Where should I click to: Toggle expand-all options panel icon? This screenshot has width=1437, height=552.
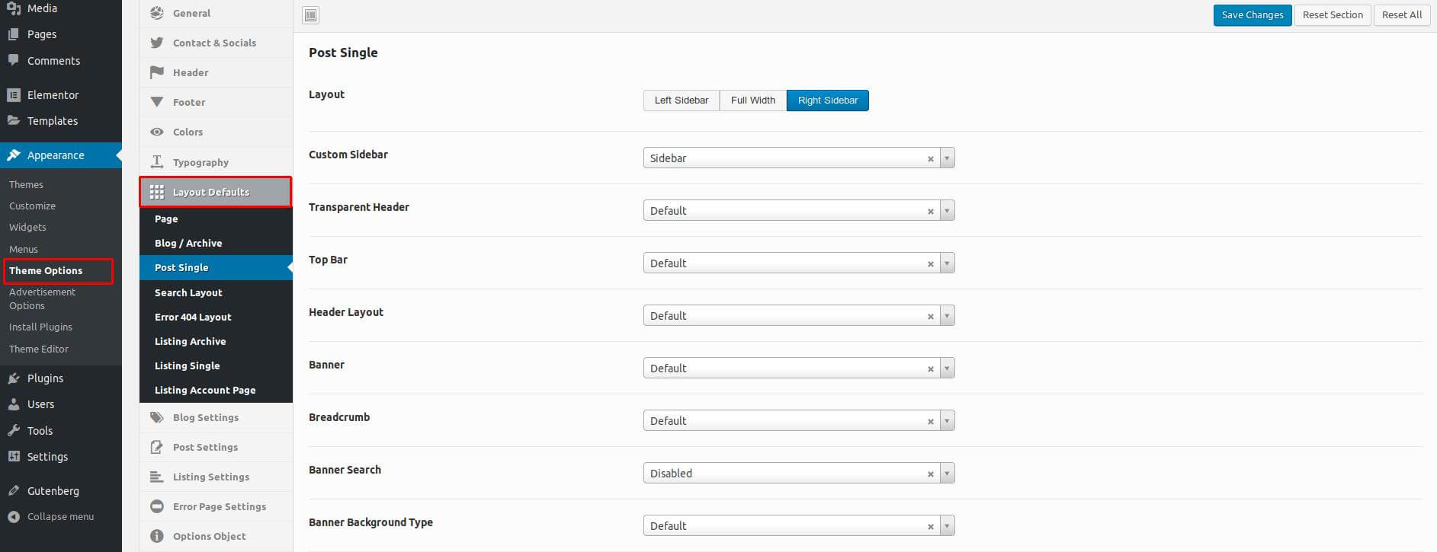click(311, 15)
